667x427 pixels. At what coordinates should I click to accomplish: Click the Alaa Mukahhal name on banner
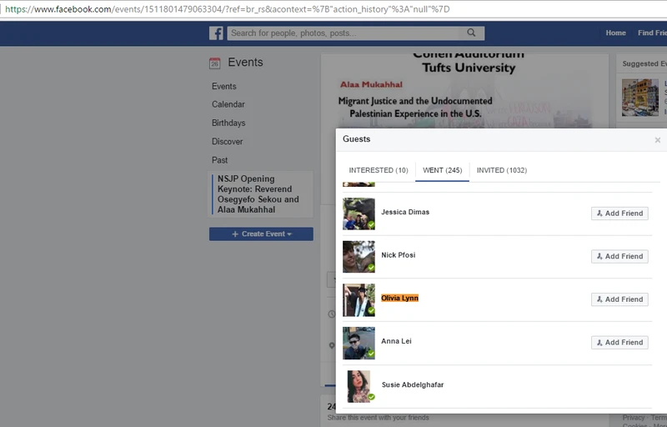(371, 84)
